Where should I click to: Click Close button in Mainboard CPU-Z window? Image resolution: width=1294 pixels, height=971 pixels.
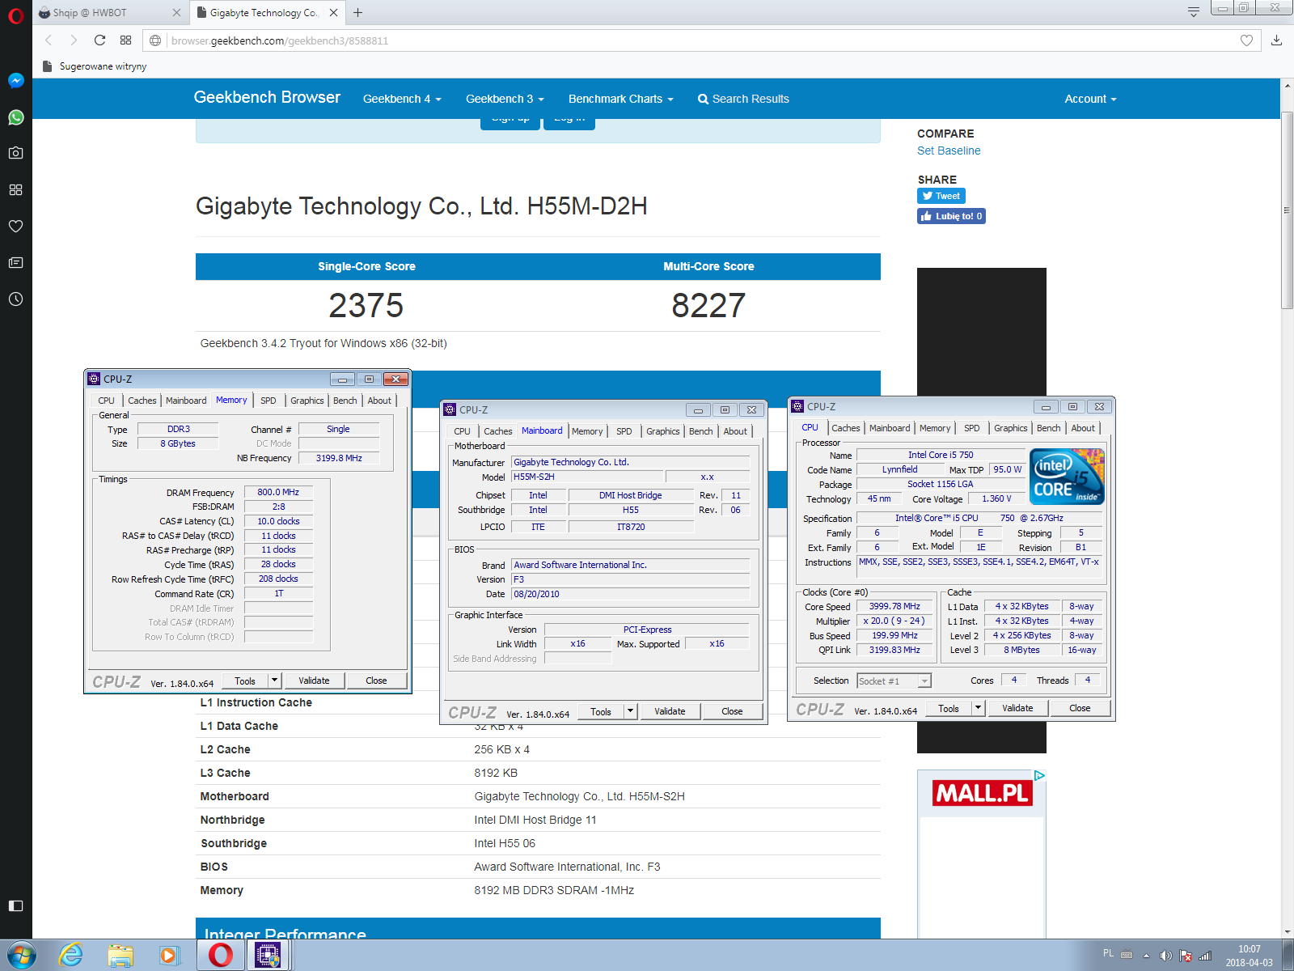(x=732, y=711)
